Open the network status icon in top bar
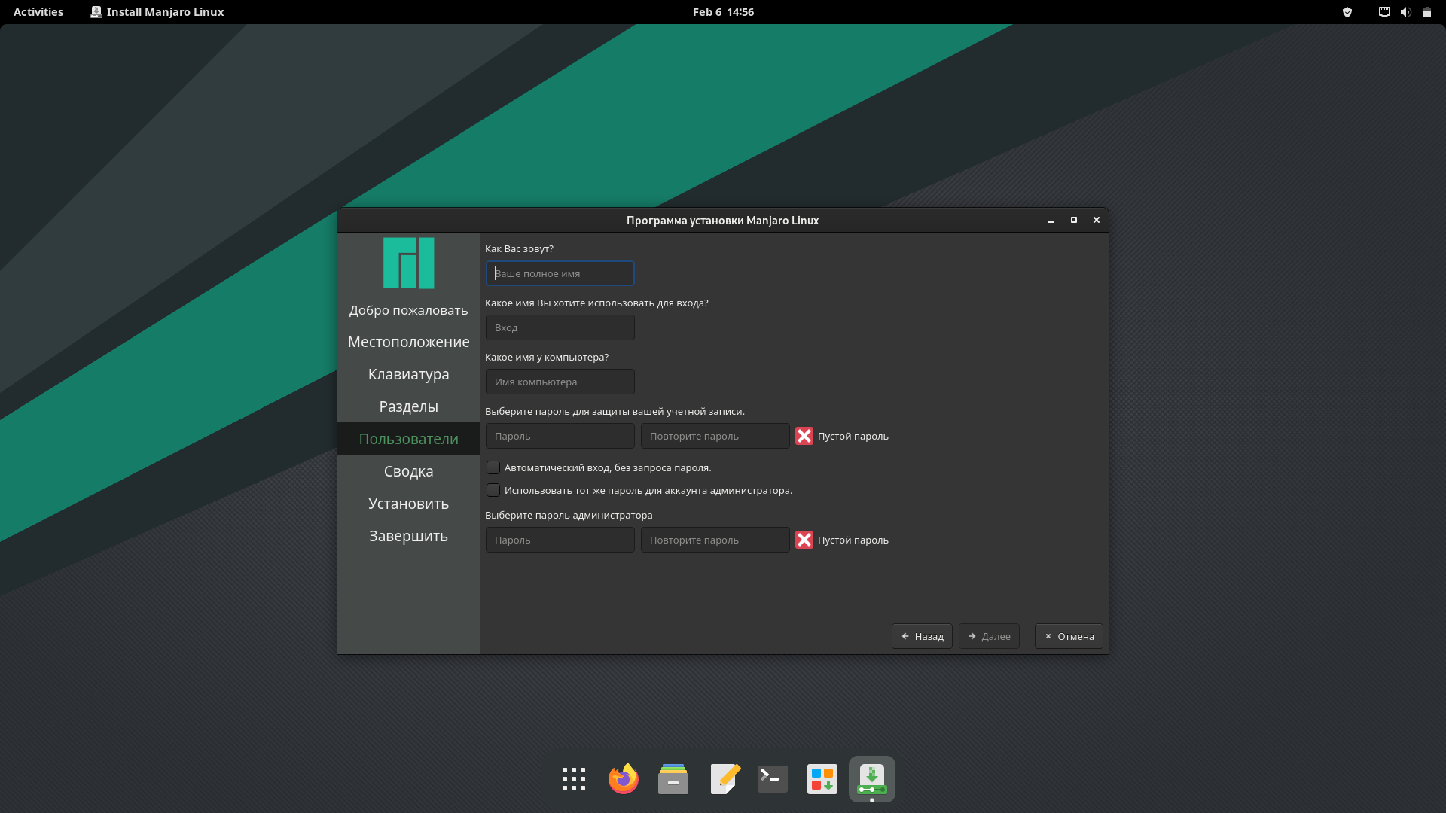 tap(1384, 12)
